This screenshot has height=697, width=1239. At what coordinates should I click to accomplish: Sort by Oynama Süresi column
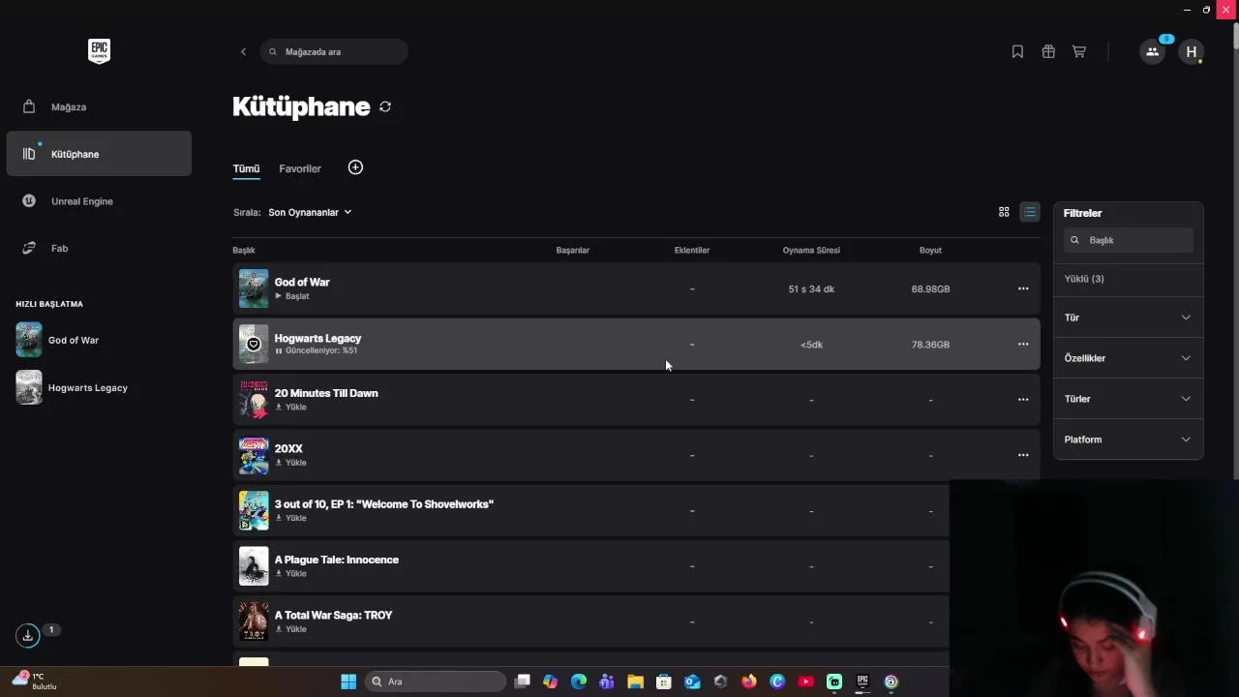tap(811, 250)
